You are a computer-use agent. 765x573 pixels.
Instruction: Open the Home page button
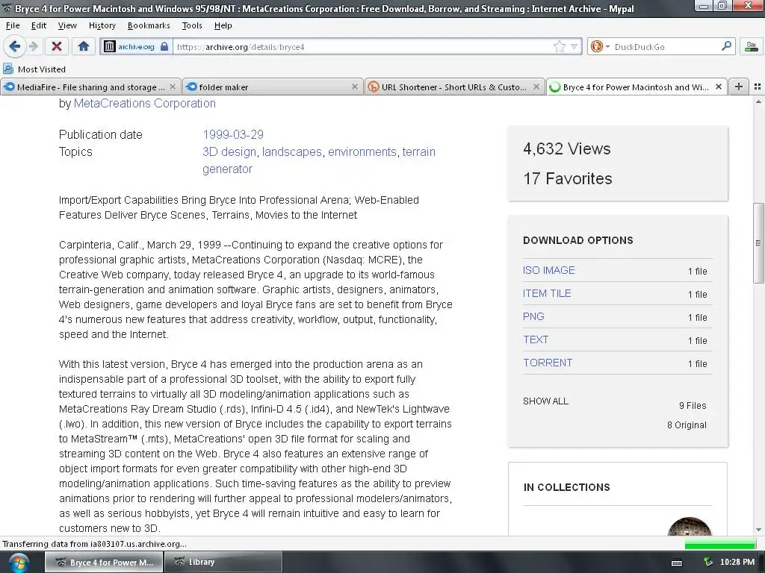(84, 46)
